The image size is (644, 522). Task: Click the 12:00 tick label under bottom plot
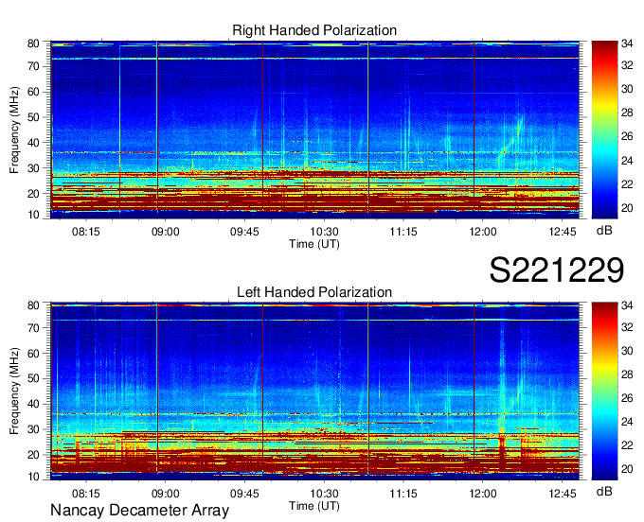[x=483, y=494]
